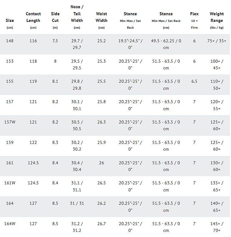This screenshot has width=231, height=237.
Task: Click the 31 / 31 nose tail width cell
Action: click(x=77, y=203)
